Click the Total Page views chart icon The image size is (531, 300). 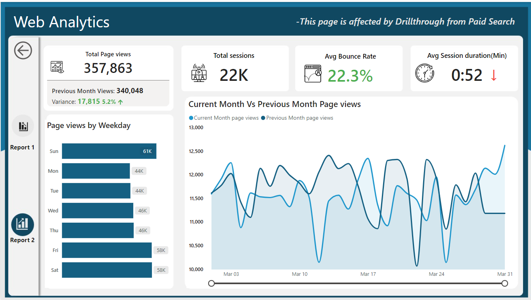click(x=58, y=67)
